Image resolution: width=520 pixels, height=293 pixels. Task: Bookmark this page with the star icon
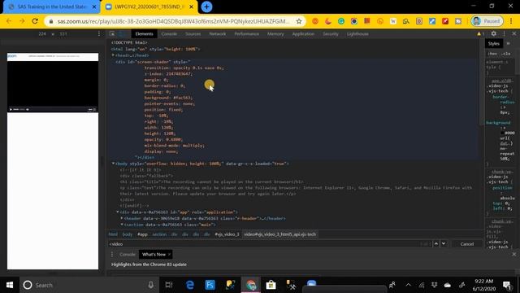pyautogui.click(x=299, y=21)
